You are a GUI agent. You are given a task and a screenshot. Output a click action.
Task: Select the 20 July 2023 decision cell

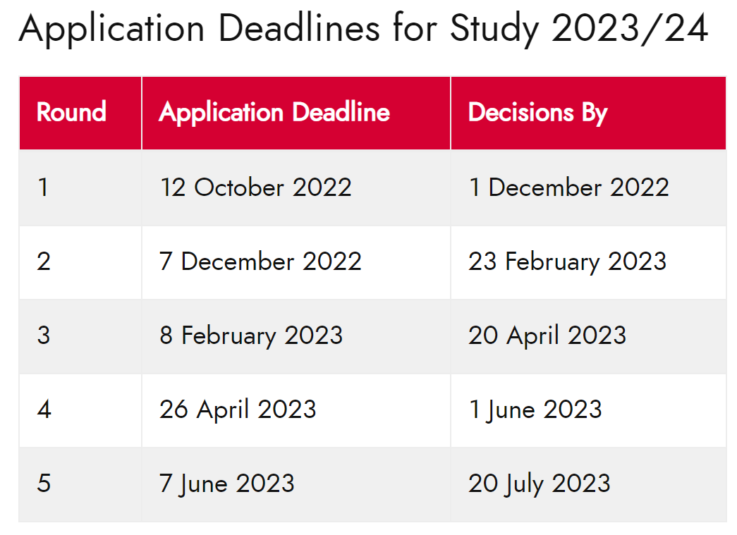coord(589,484)
